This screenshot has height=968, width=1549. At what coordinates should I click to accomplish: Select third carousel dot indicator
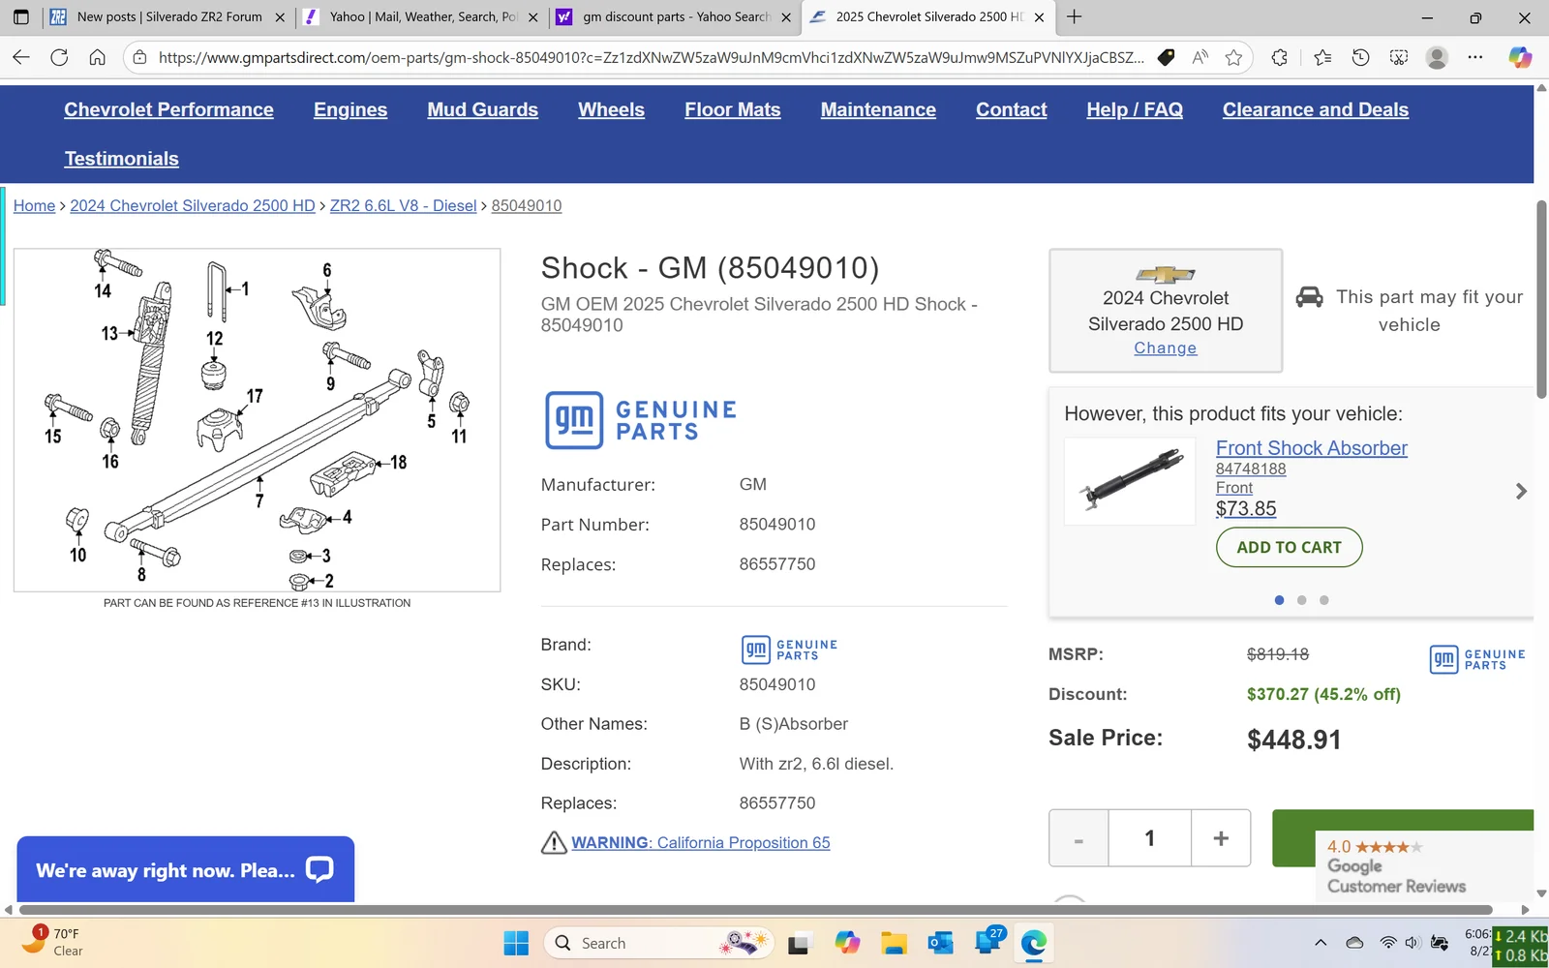point(1323,600)
